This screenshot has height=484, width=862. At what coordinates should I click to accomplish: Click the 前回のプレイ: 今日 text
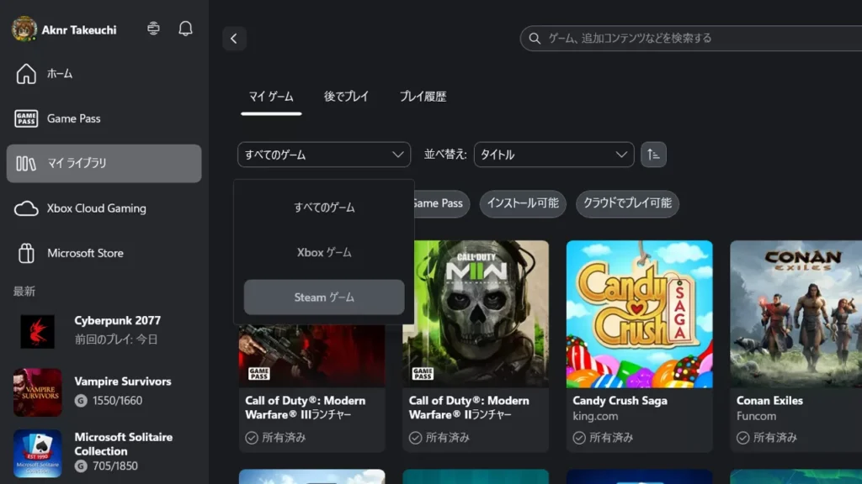coord(116,339)
